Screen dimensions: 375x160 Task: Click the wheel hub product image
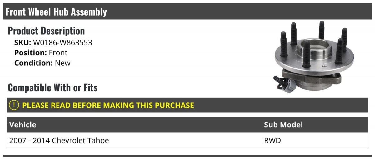(x=314, y=57)
